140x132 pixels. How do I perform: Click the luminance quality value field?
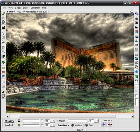tap(47, 121)
